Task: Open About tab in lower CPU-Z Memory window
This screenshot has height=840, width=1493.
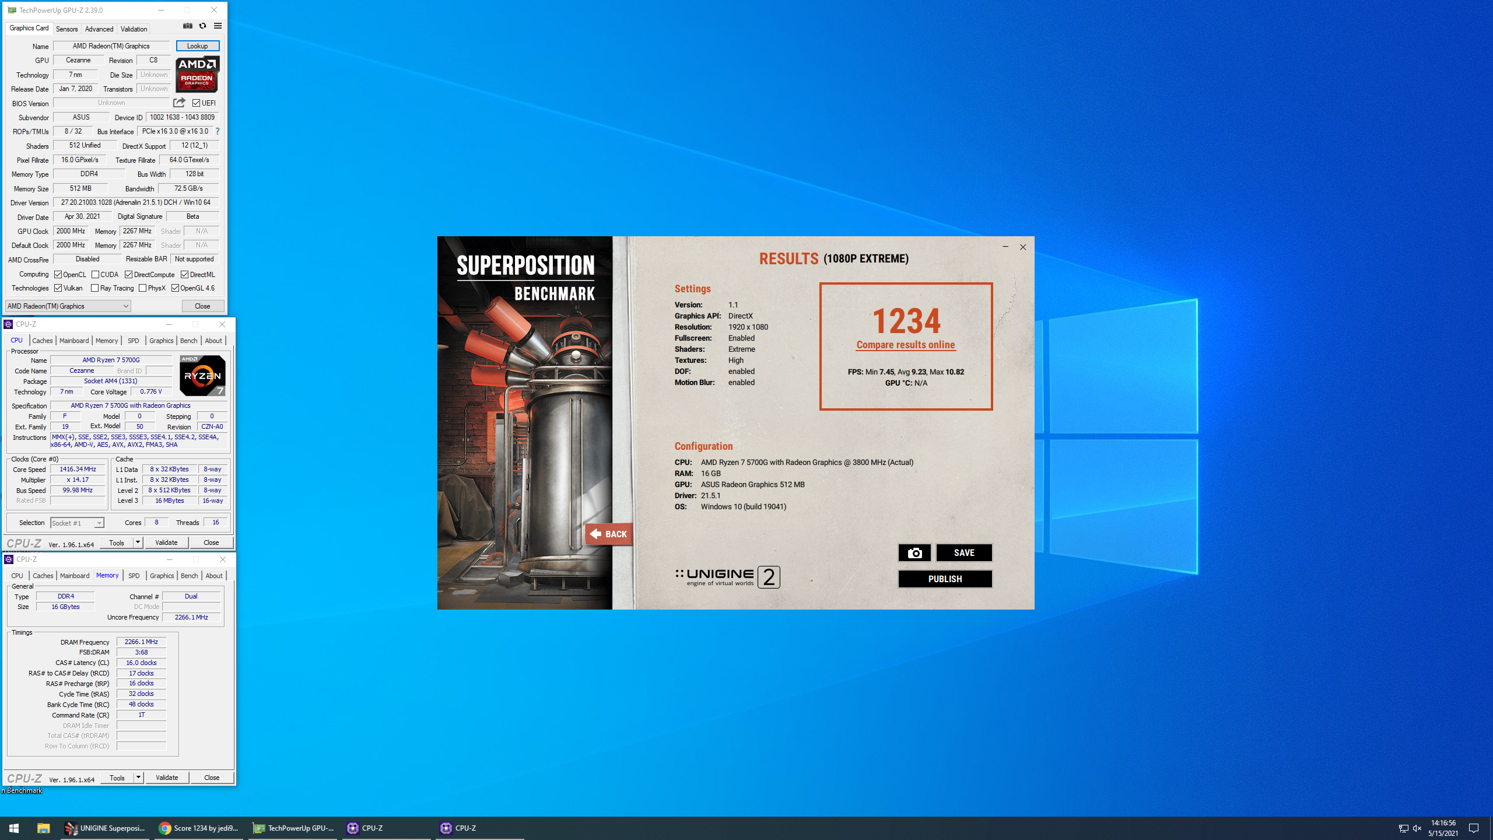Action: pyautogui.click(x=214, y=576)
